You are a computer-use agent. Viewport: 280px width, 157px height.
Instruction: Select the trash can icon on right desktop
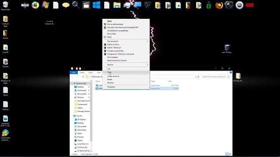click(227, 49)
